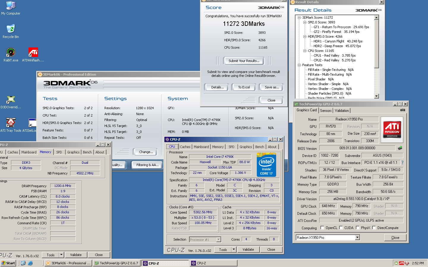Screen dimensions: 428x267
Task: Click Submit Your Results button
Action: (244, 61)
